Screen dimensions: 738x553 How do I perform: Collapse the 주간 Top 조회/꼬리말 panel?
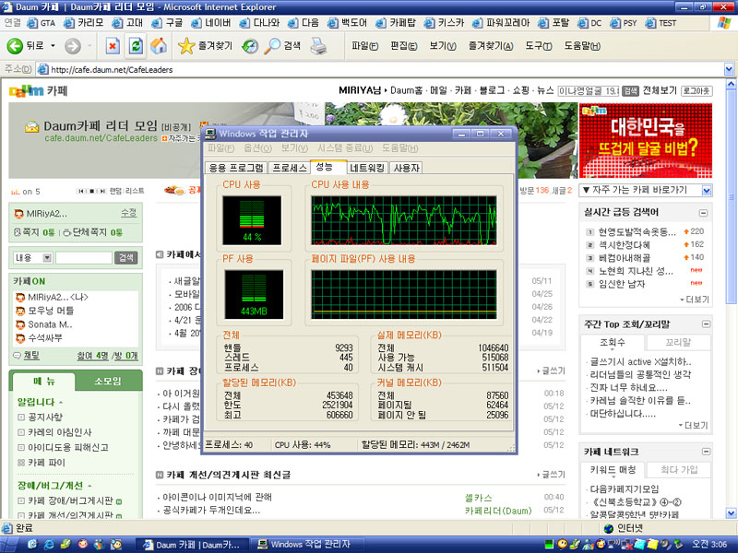(x=706, y=324)
